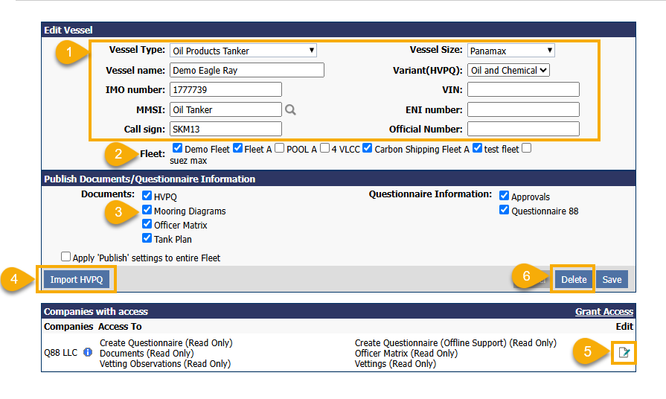The image size is (666, 399).
Task: Open the Vessel Type dropdown
Action: pos(243,51)
